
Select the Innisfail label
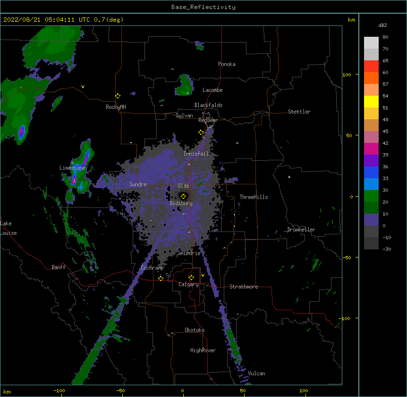click(x=196, y=154)
